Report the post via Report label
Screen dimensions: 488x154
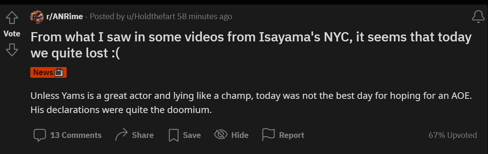click(x=291, y=135)
